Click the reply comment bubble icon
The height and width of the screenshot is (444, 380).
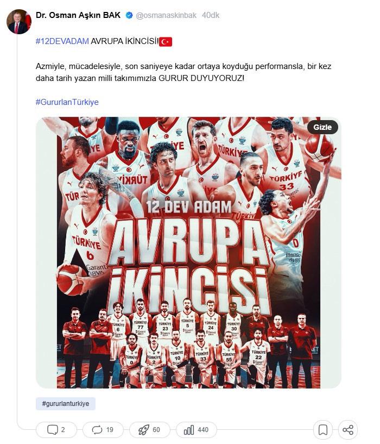coord(52,429)
